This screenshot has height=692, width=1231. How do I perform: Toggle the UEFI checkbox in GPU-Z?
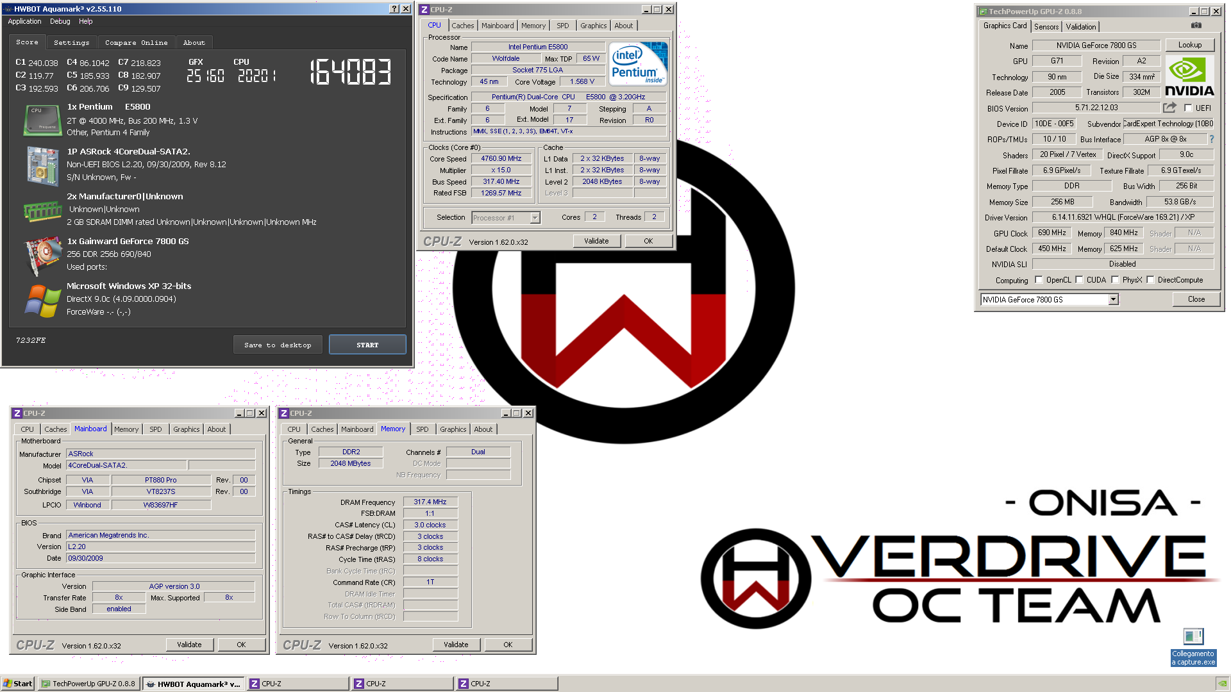tap(1188, 108)
